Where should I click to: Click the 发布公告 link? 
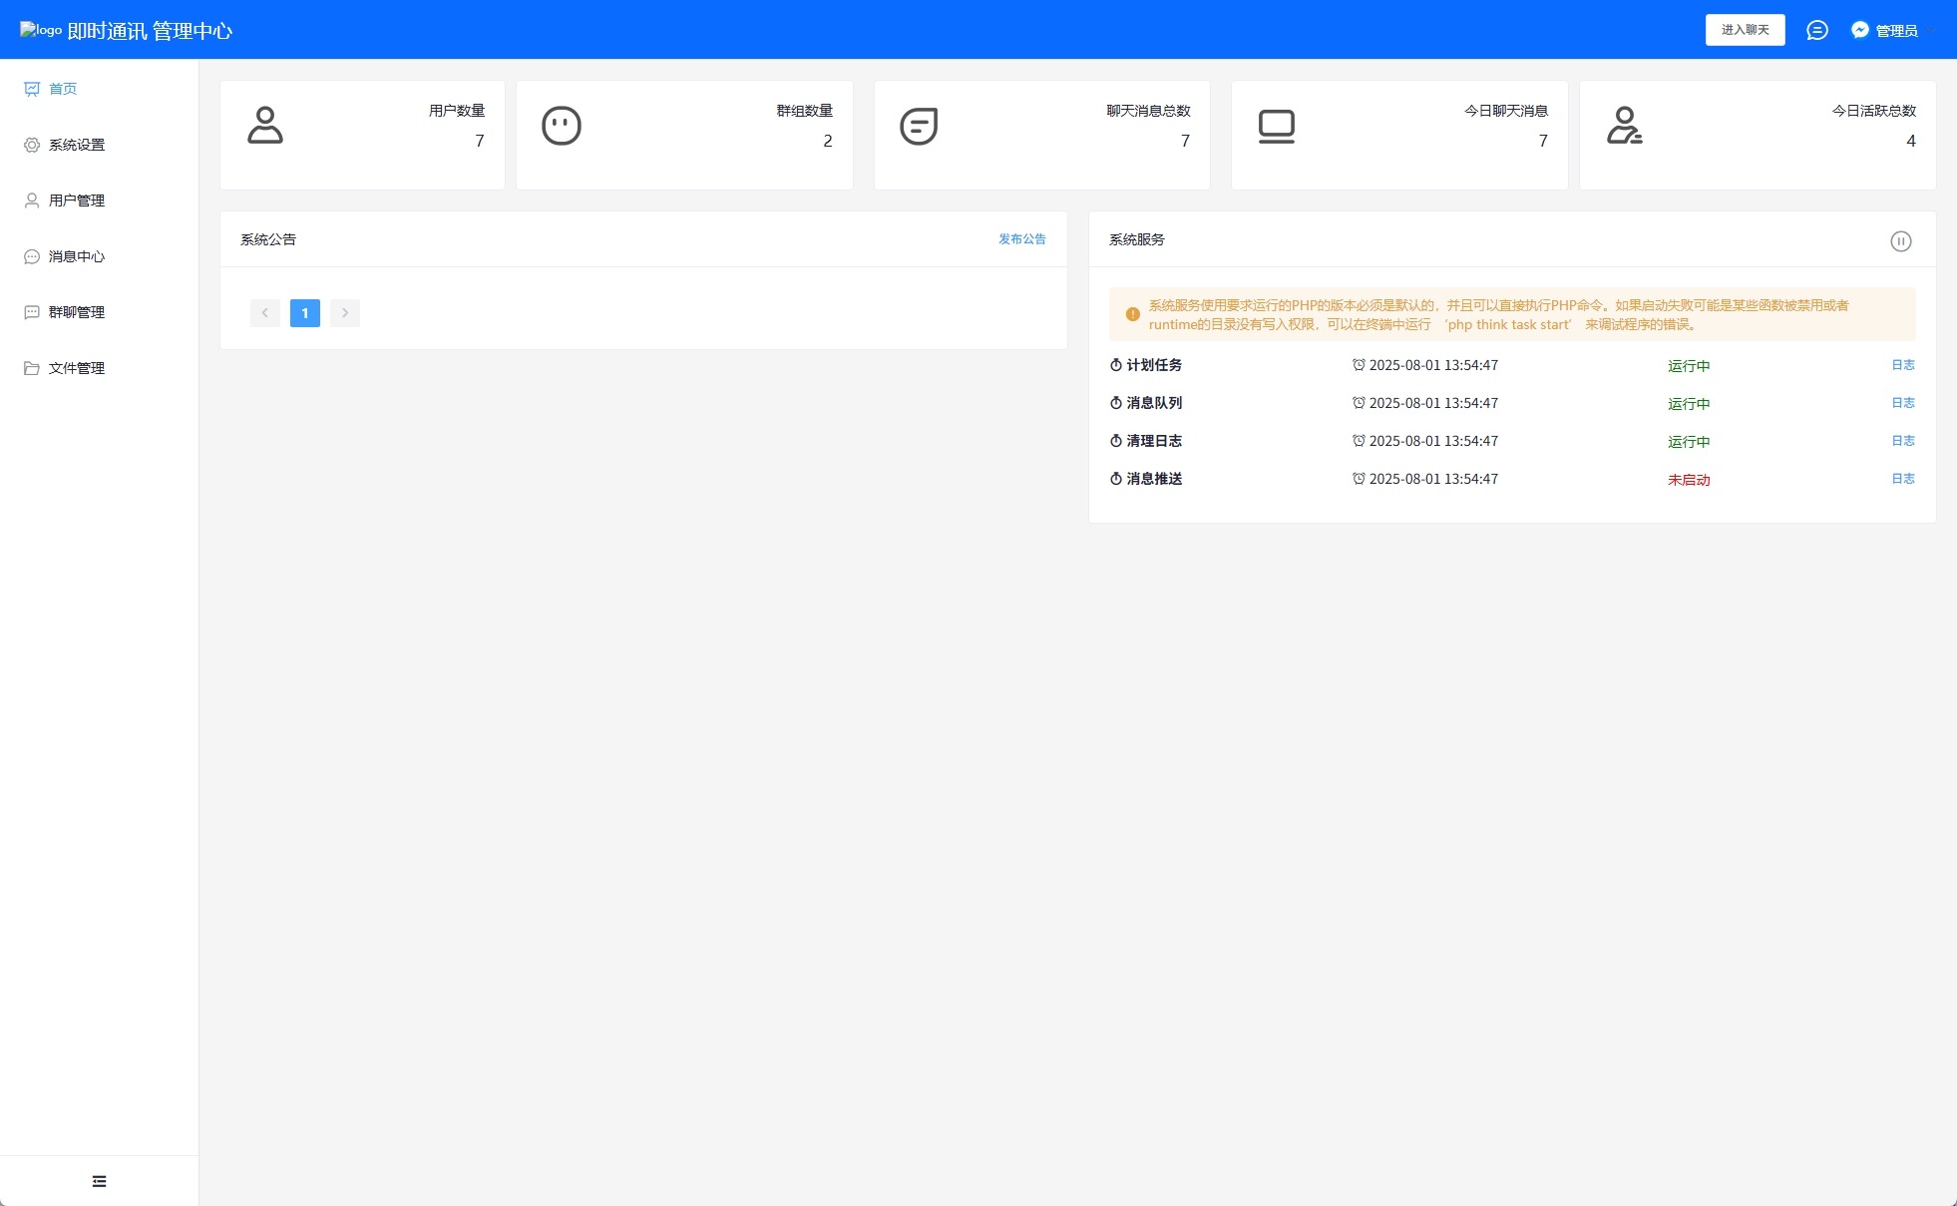[1021, 239]
